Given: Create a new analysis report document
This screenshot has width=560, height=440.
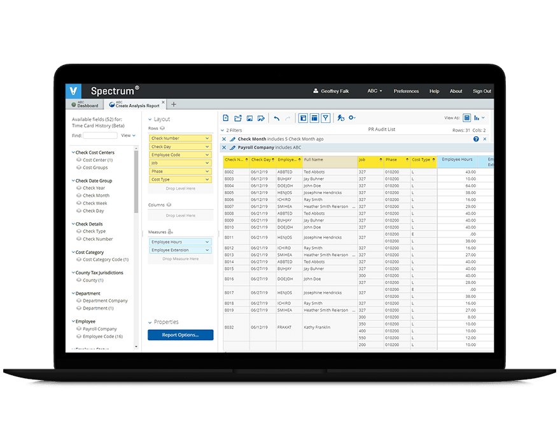Looking at the screenshot, I should coord(226,118).
